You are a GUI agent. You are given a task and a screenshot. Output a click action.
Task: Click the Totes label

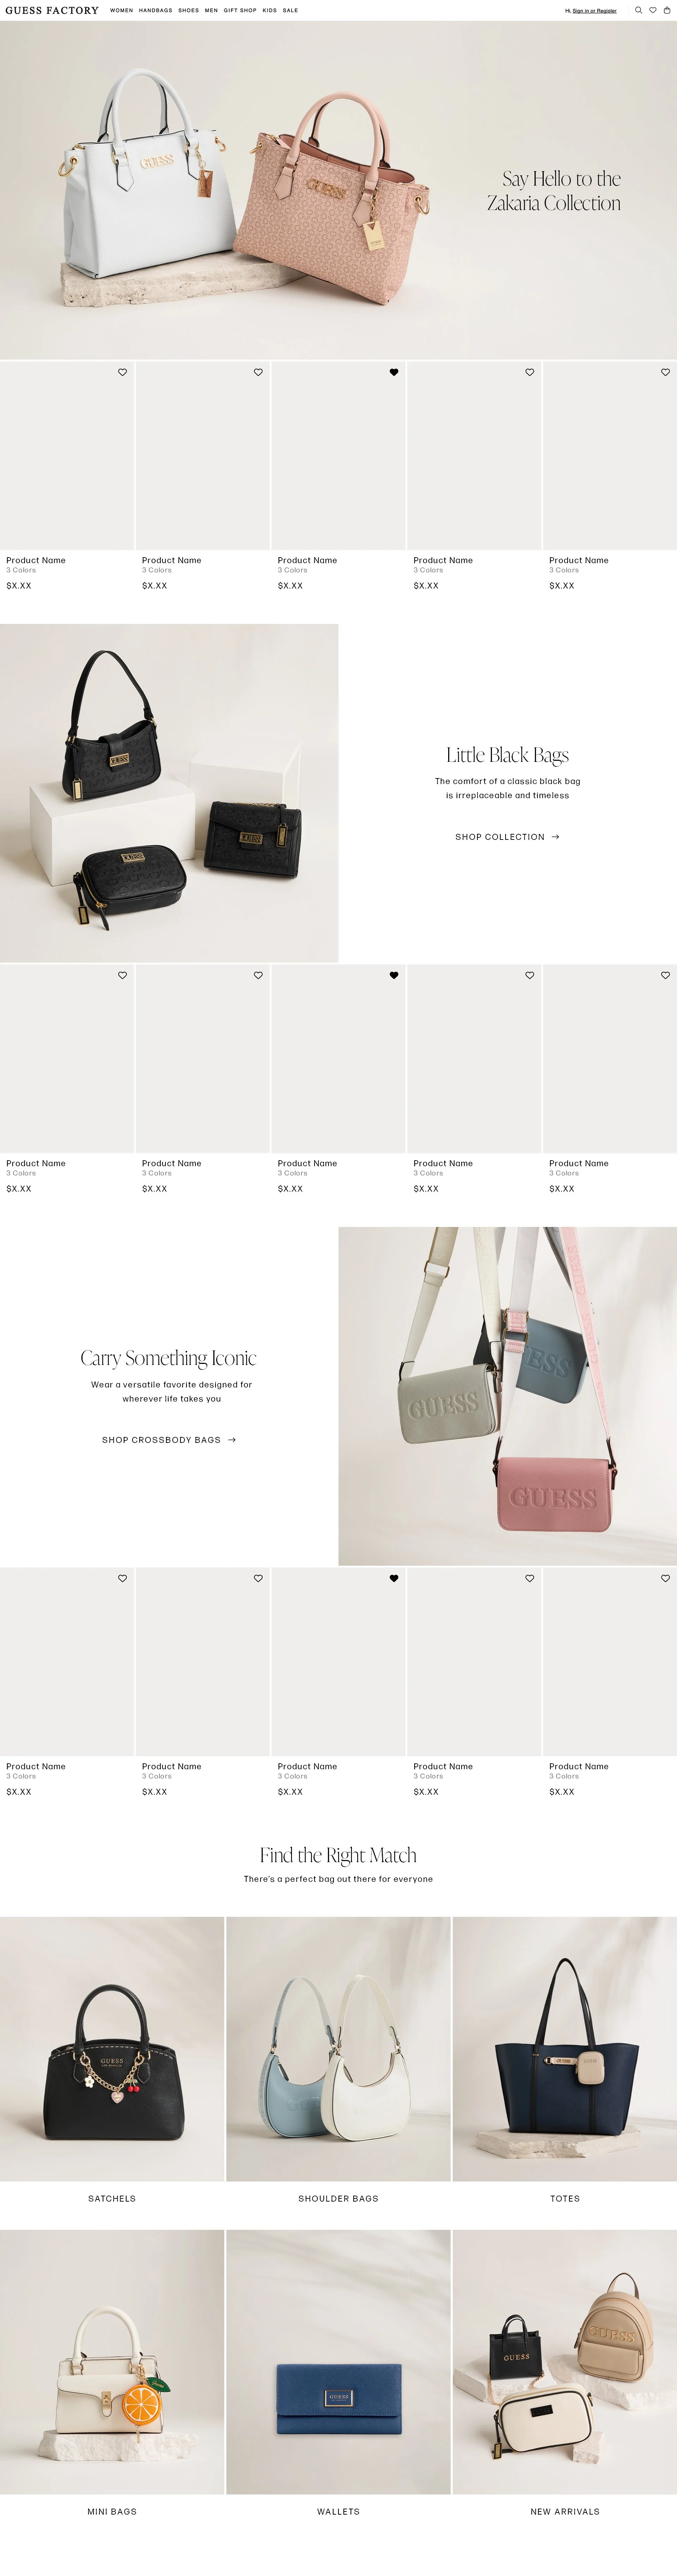[565, 2199]
